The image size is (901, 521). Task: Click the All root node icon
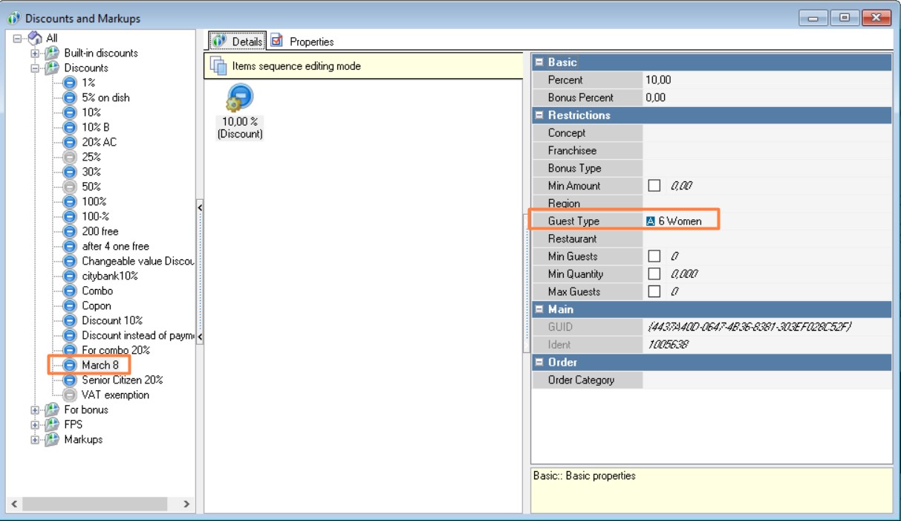[33, 38]
